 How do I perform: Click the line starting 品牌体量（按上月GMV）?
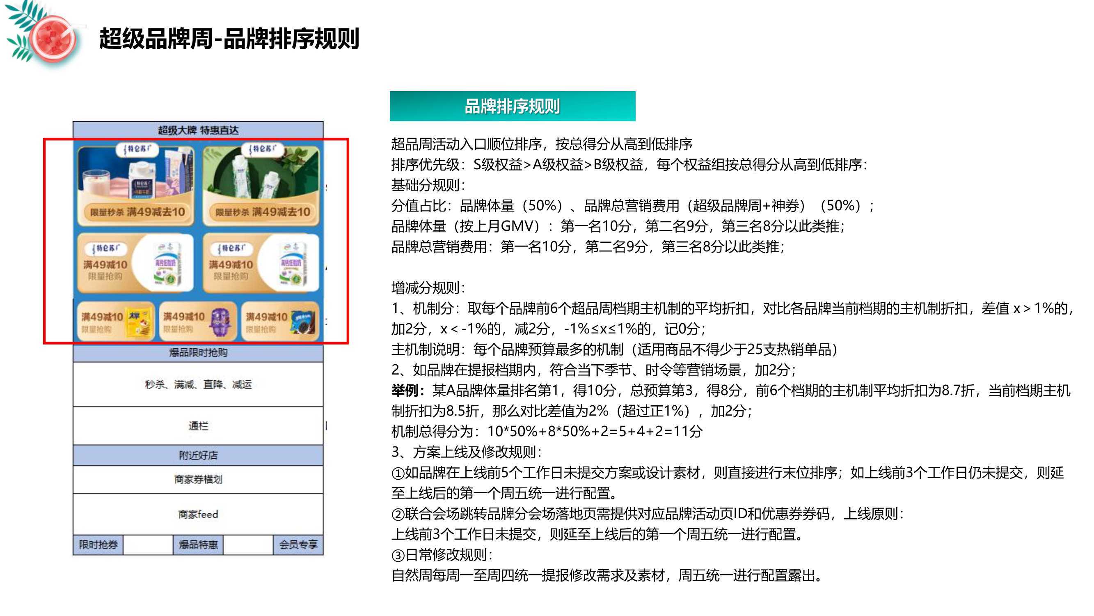(618, 226)
